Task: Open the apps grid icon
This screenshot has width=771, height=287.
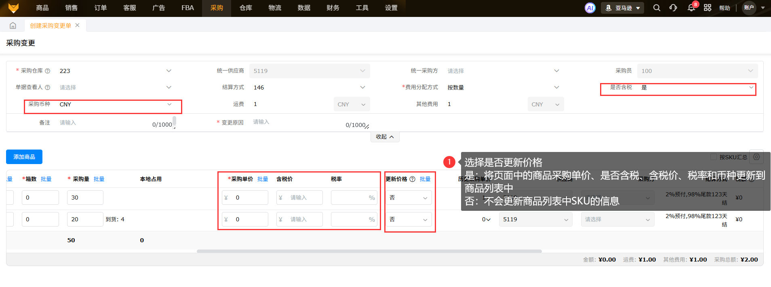Action: pyautogui.click(x=708, y=8)
